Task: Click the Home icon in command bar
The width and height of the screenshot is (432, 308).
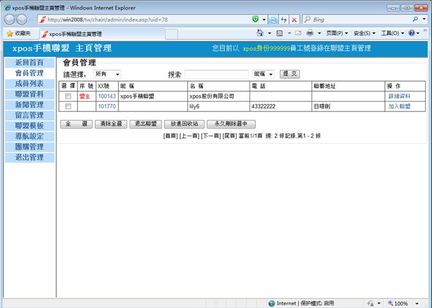Action: click(x=261, y=33)
